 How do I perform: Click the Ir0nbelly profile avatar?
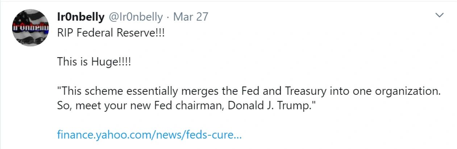click(x=31, y=28)
